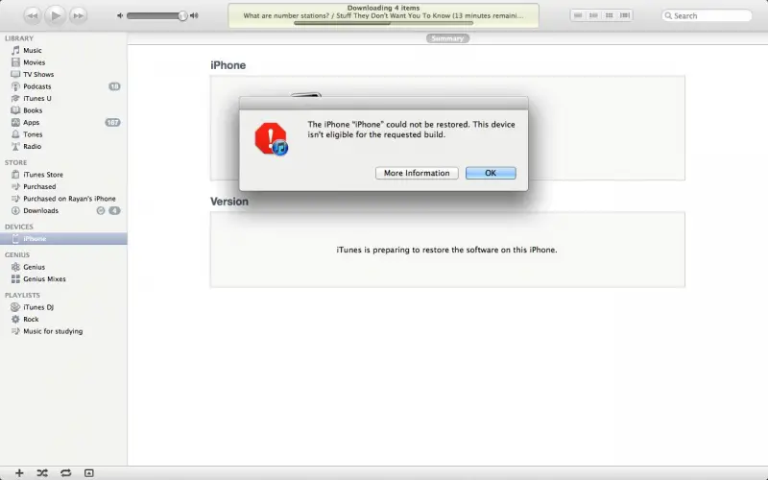
Task: Click the download progress bar
Action: click(383, 23)
